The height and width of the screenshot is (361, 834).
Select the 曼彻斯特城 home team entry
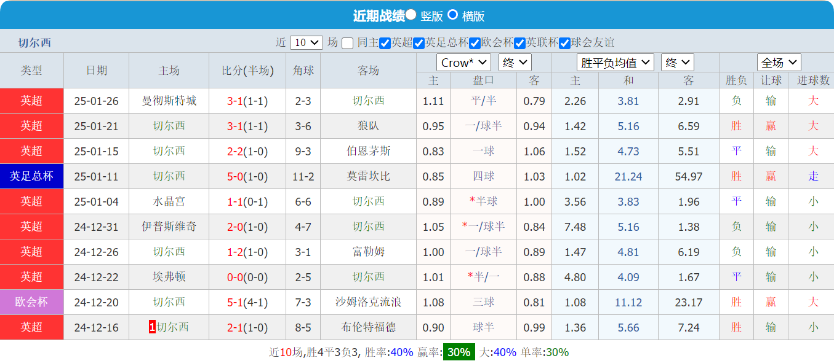[169, 100]
